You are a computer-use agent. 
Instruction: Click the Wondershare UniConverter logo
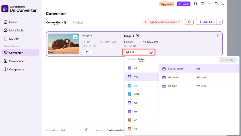click(19, 9)
